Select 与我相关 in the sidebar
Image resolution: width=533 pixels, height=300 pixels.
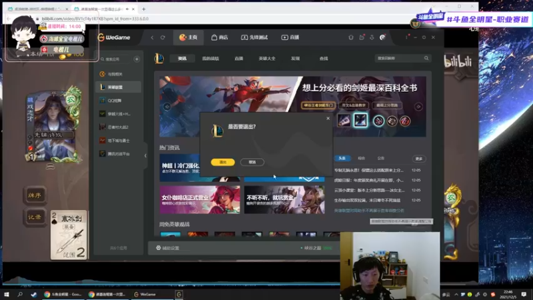119,74
